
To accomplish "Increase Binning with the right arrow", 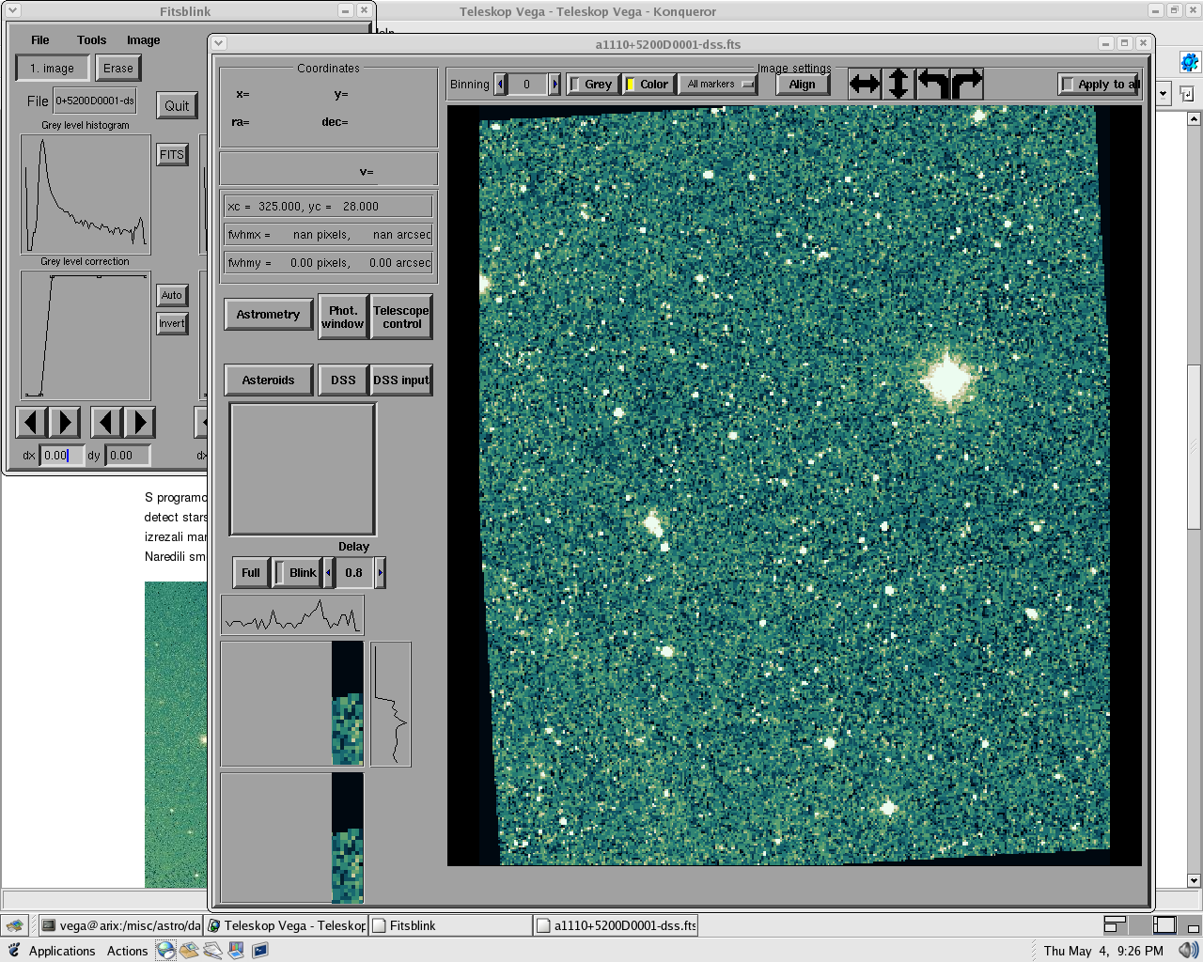I will (555, 84).
